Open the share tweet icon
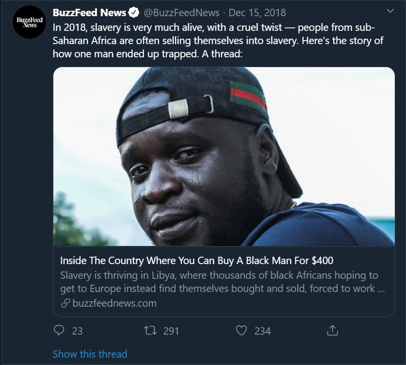The height and width of the screenshot is (365, 406). coord(332,331)
